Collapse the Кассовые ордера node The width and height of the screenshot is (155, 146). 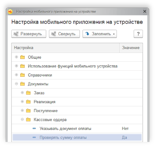22,120
